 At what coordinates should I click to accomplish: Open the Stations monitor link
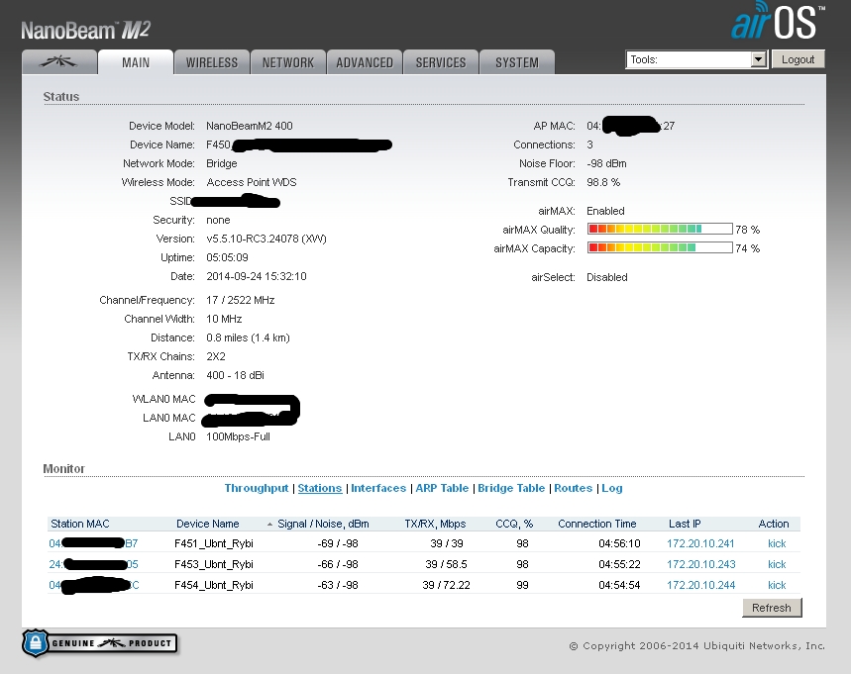pos(320,488)
